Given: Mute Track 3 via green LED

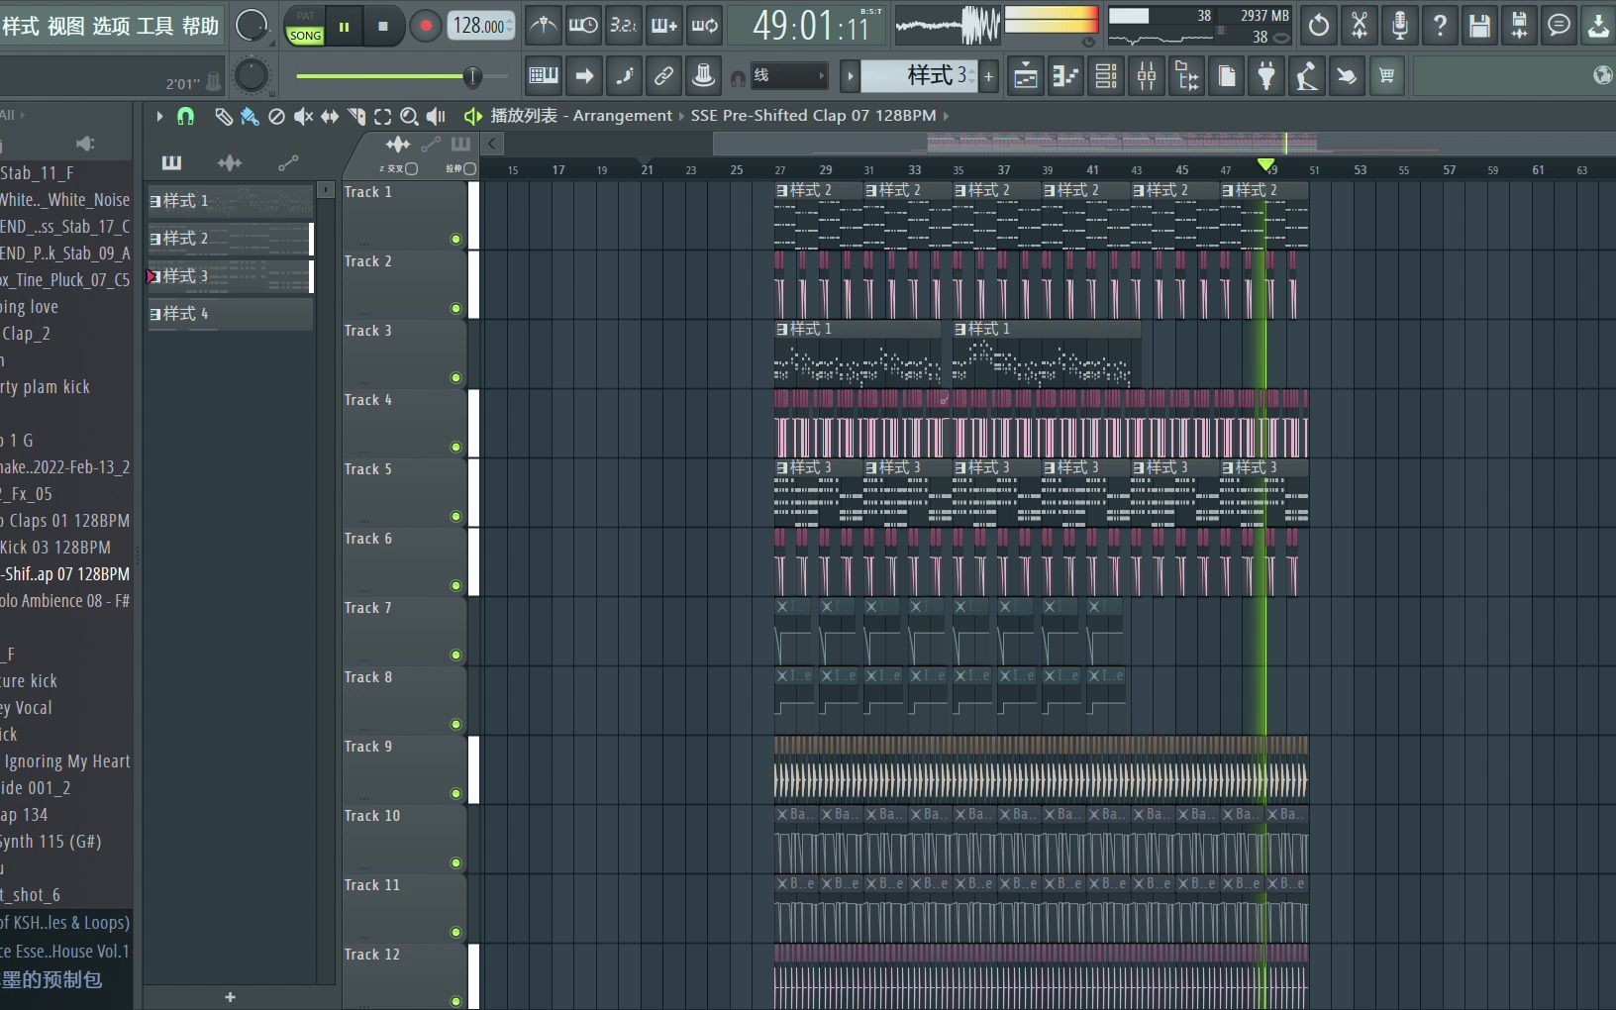Looking at the screenshot, I should (x=455, y=378).
